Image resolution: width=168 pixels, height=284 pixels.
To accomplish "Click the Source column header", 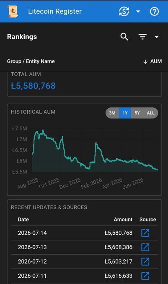I will [147, 220].
